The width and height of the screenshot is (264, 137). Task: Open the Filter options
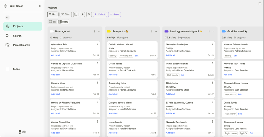(x=66, y=14)
